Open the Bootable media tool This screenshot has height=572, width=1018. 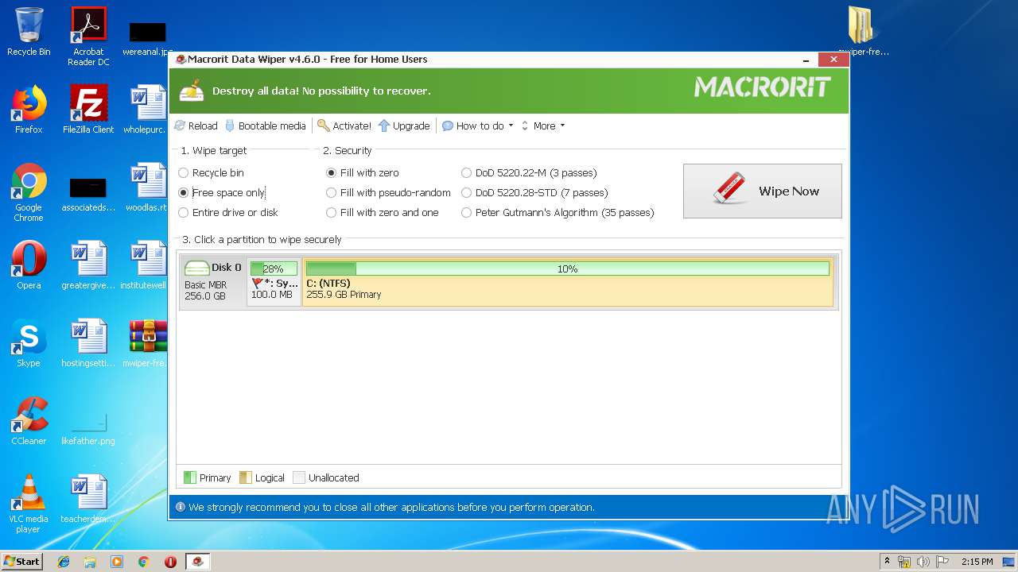266,126
